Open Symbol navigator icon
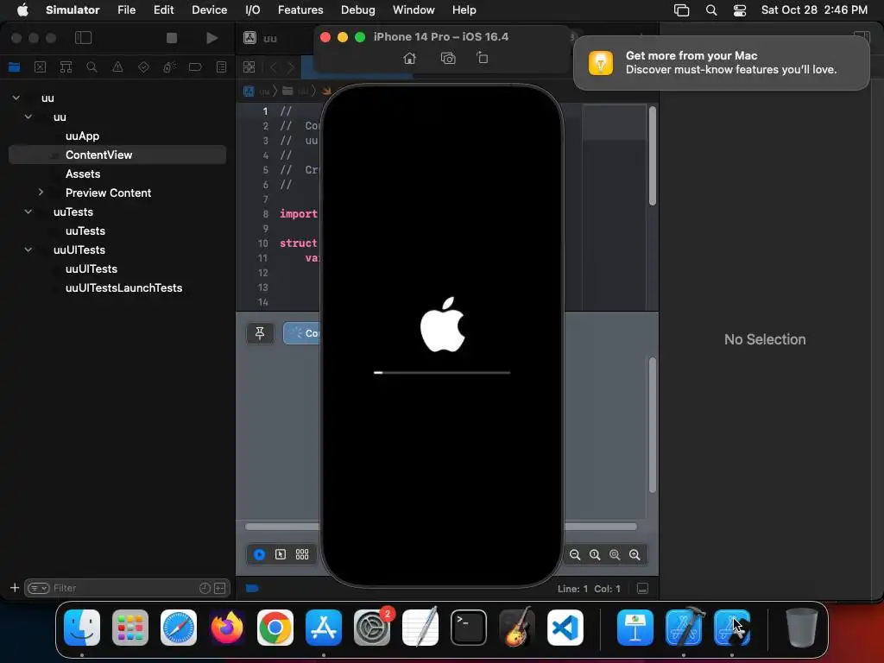884x663 pixels. [x=66, y=67]
